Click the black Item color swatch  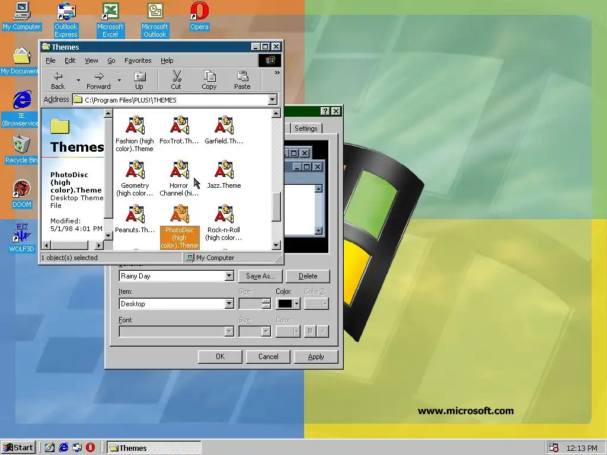285,304
